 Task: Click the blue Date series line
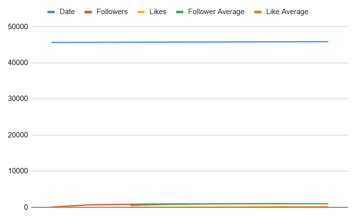pos(190,42)
